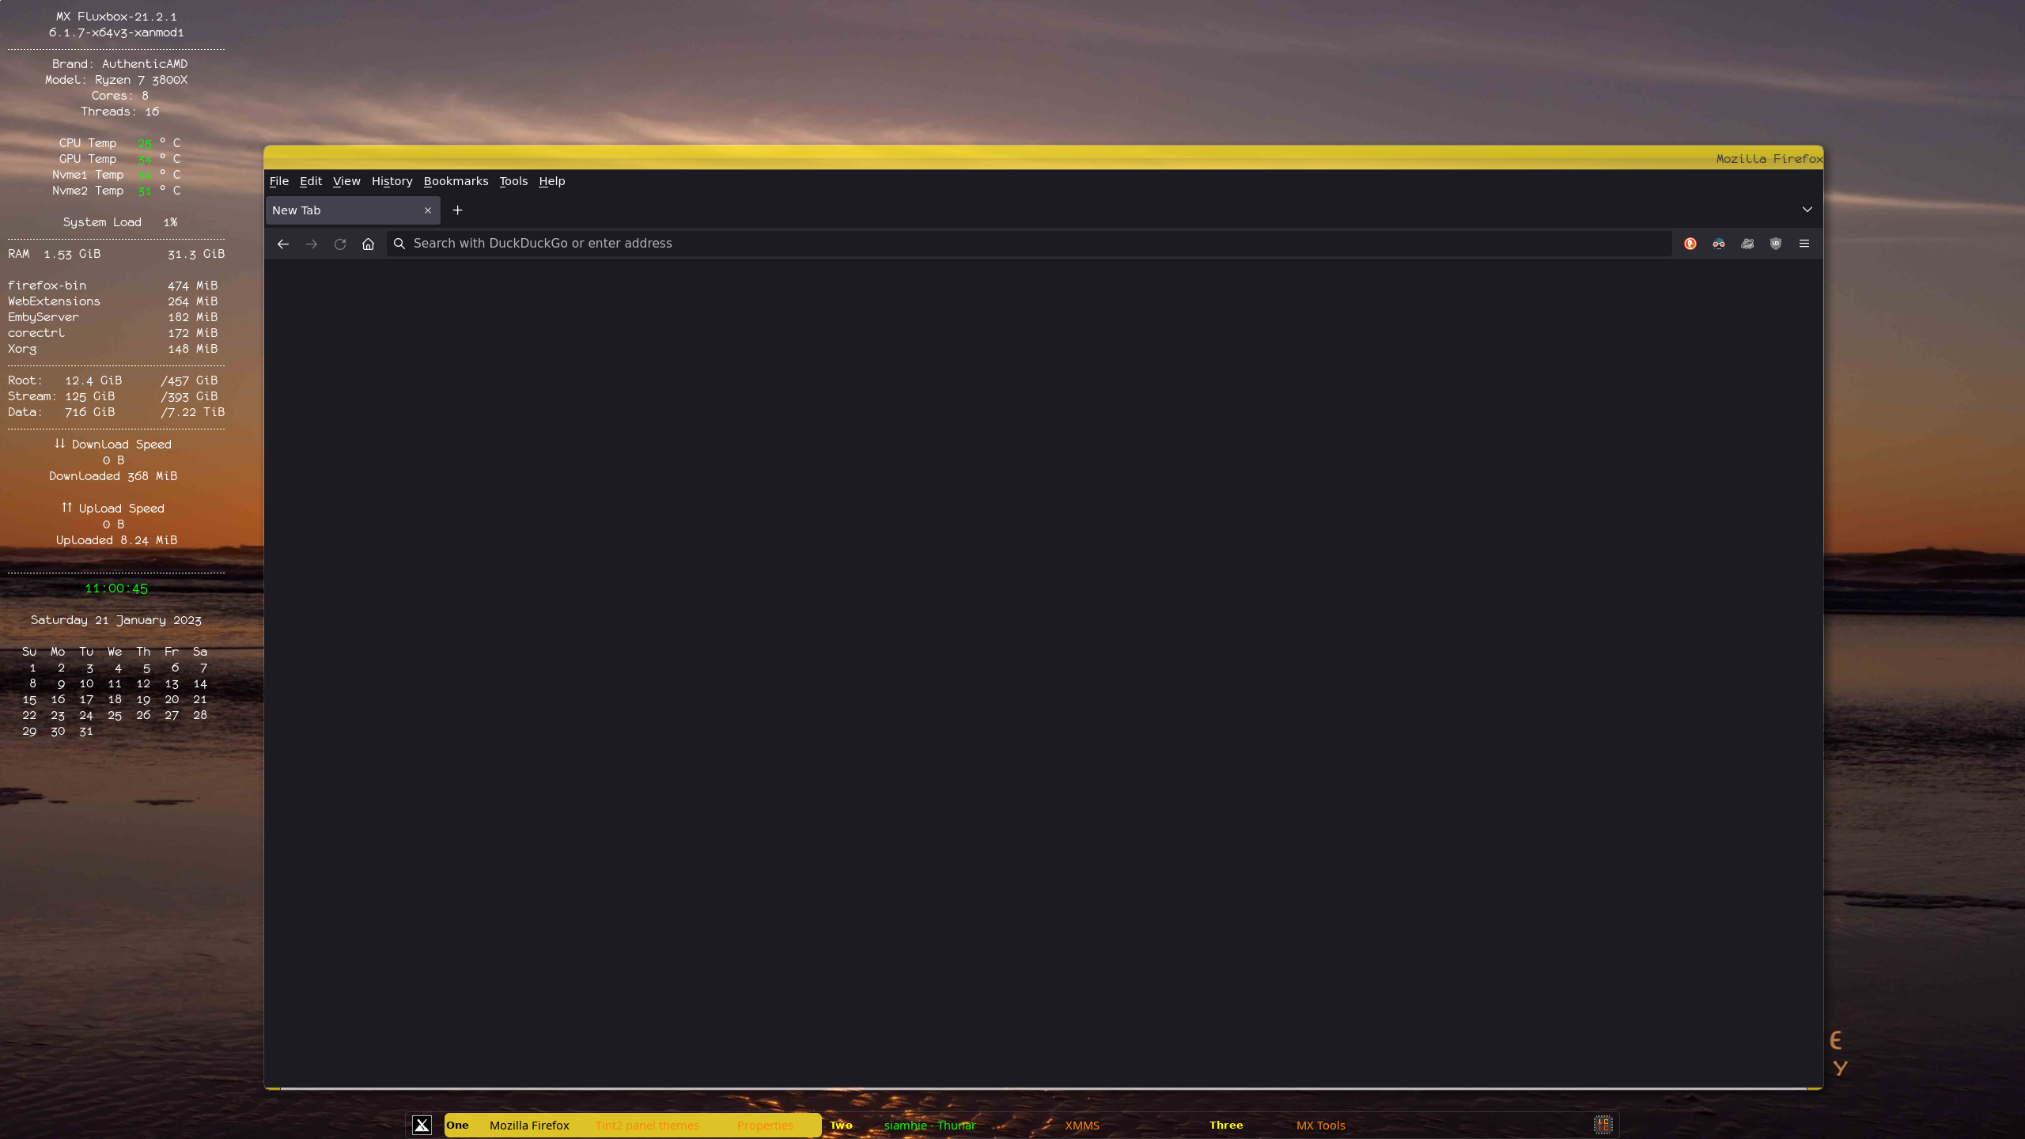Image resolution: width=2025 pixels, height=1139 pixels.
Task: Open the Privacy Badger extension
Action: 1747,244
